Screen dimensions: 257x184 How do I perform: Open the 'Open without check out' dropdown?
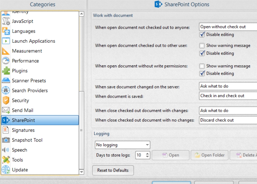point(228,27)
